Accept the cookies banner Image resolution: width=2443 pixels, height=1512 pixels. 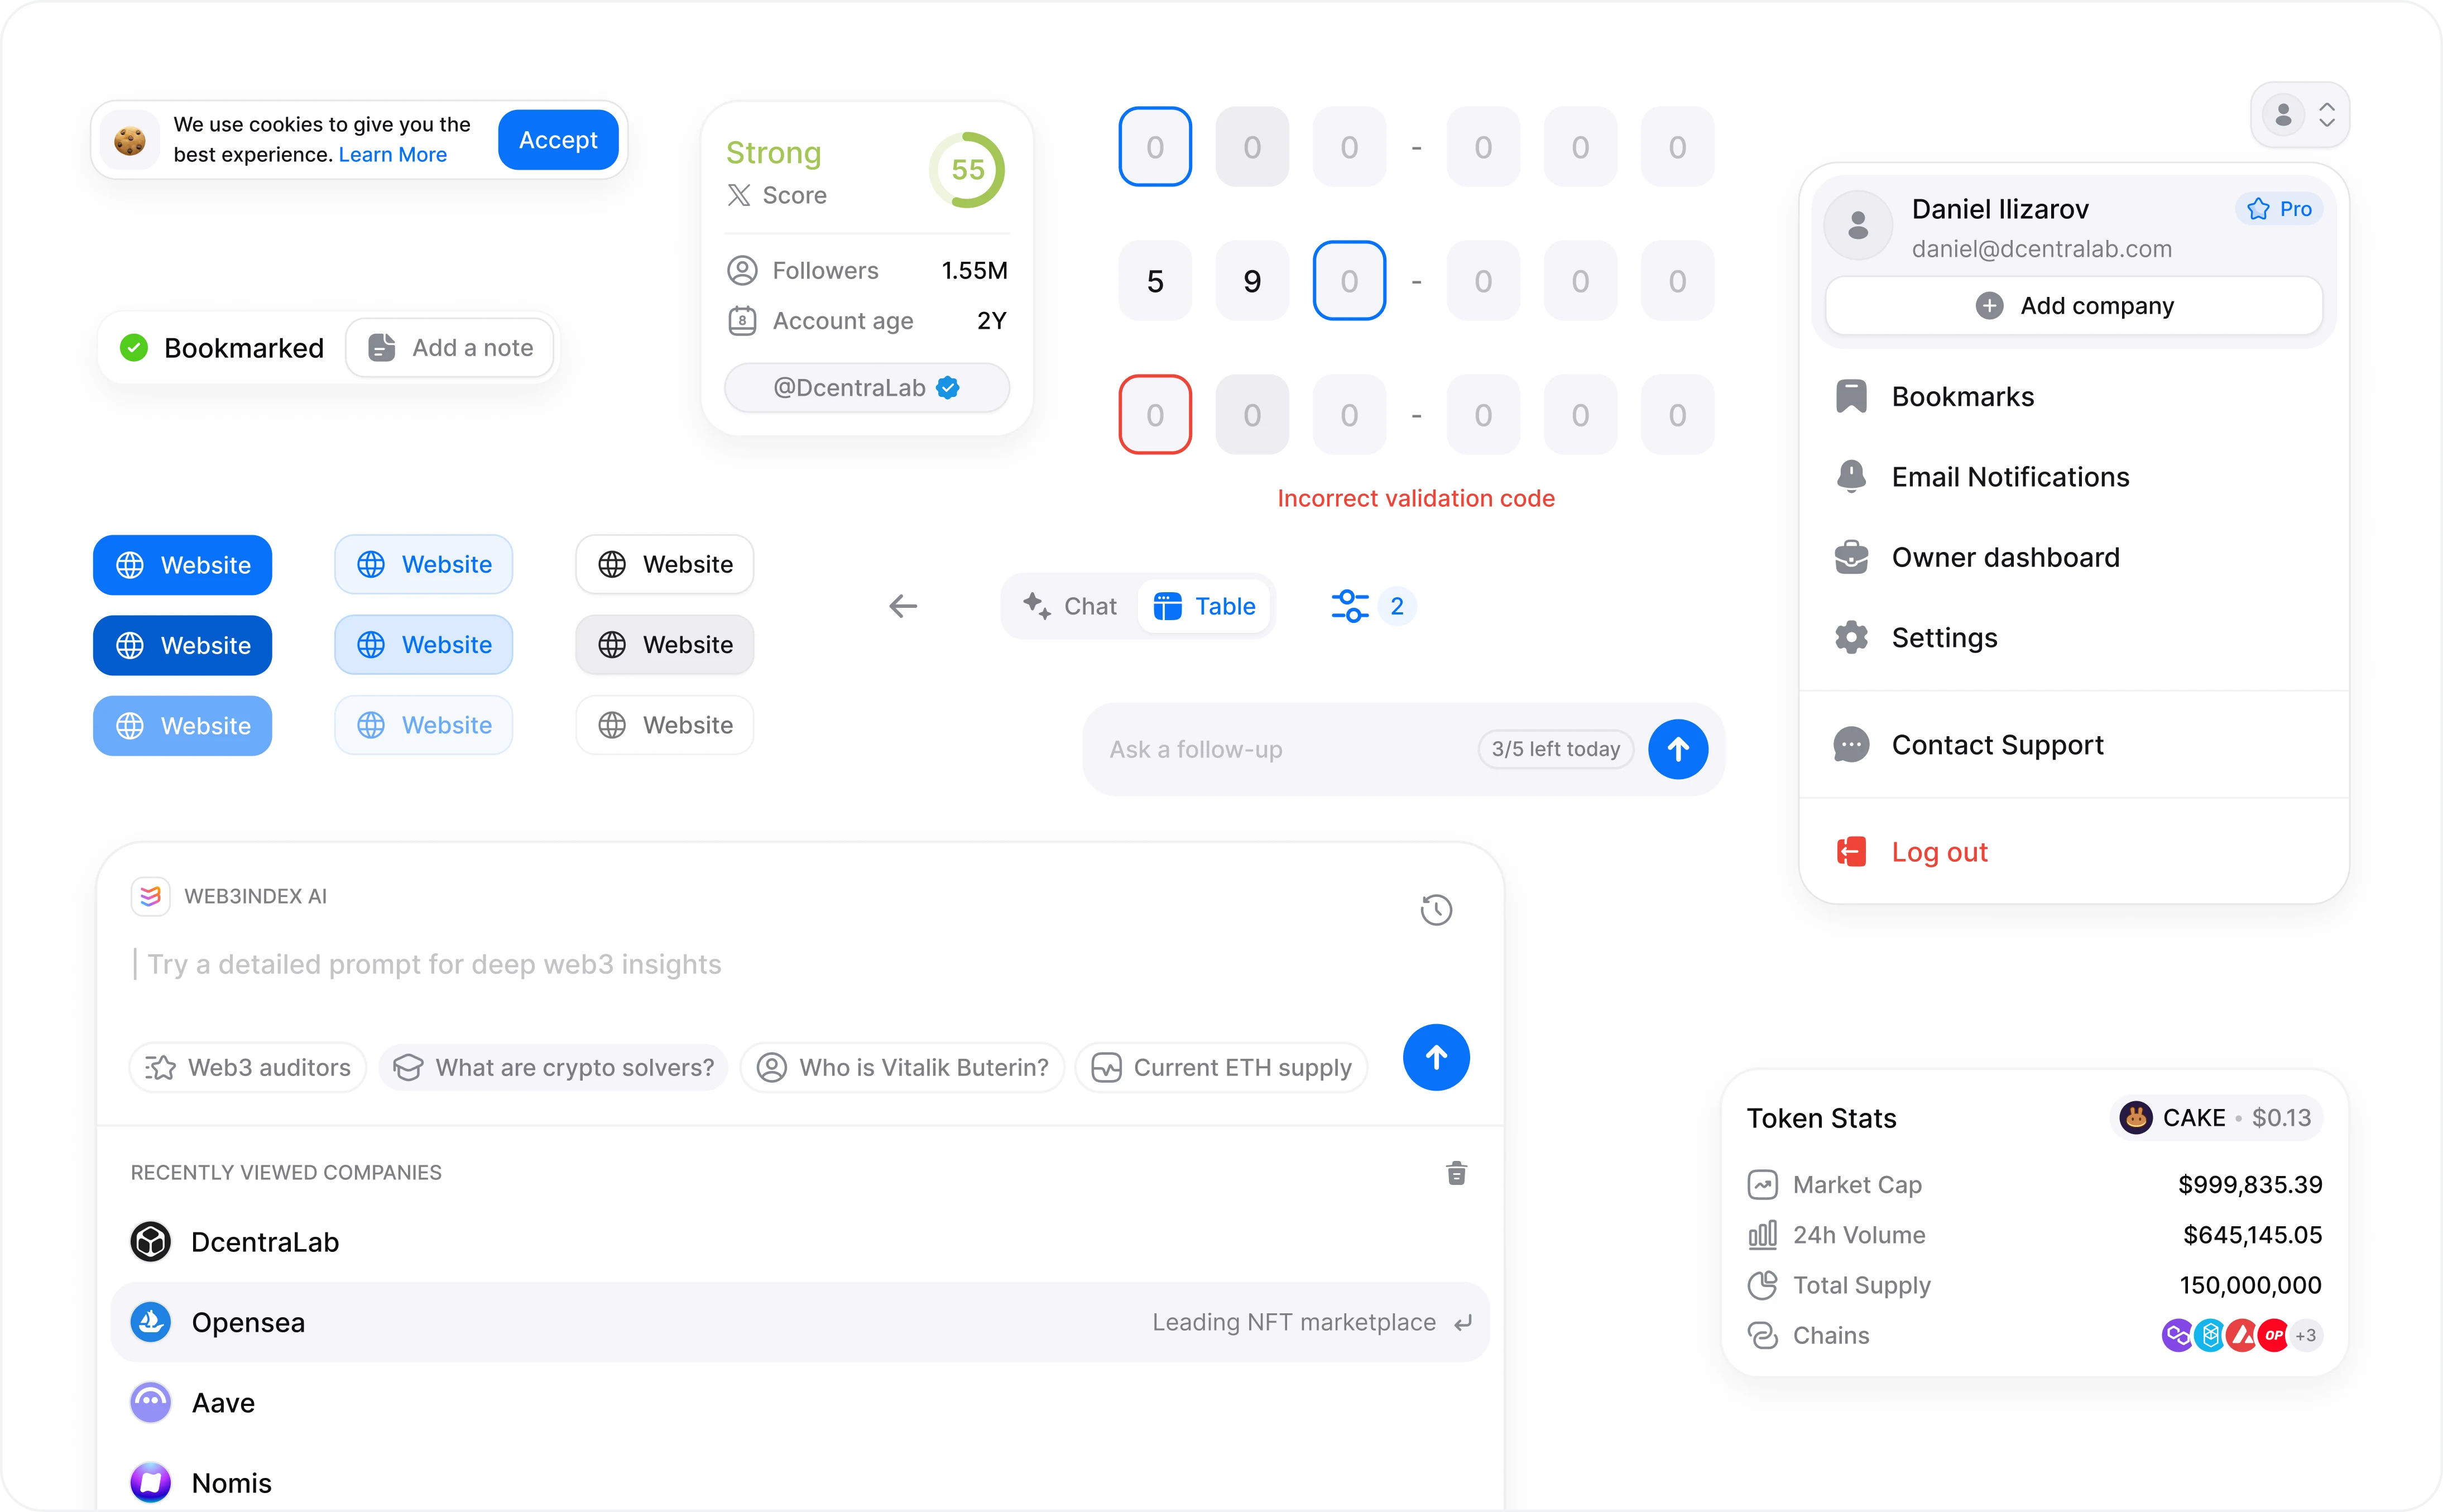[x=558, y=140]
